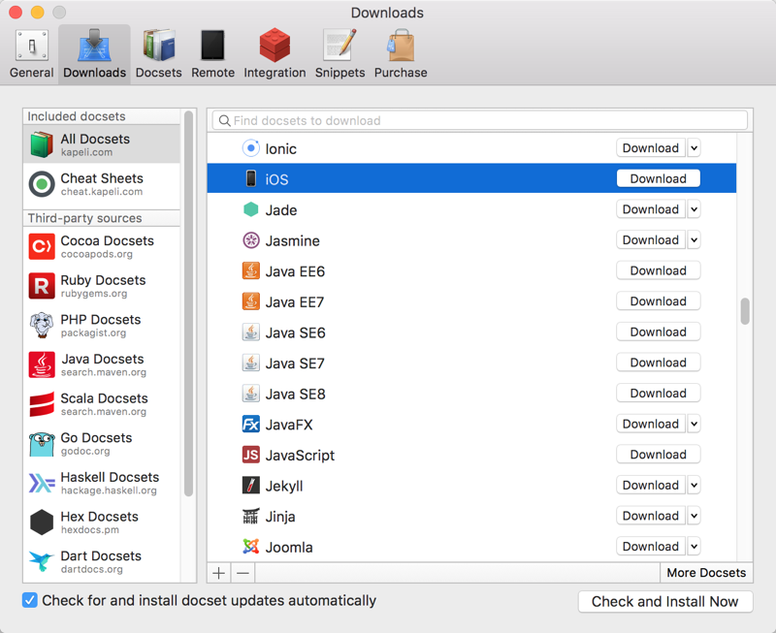Toggle automatic docset updates checkbox

30,600
